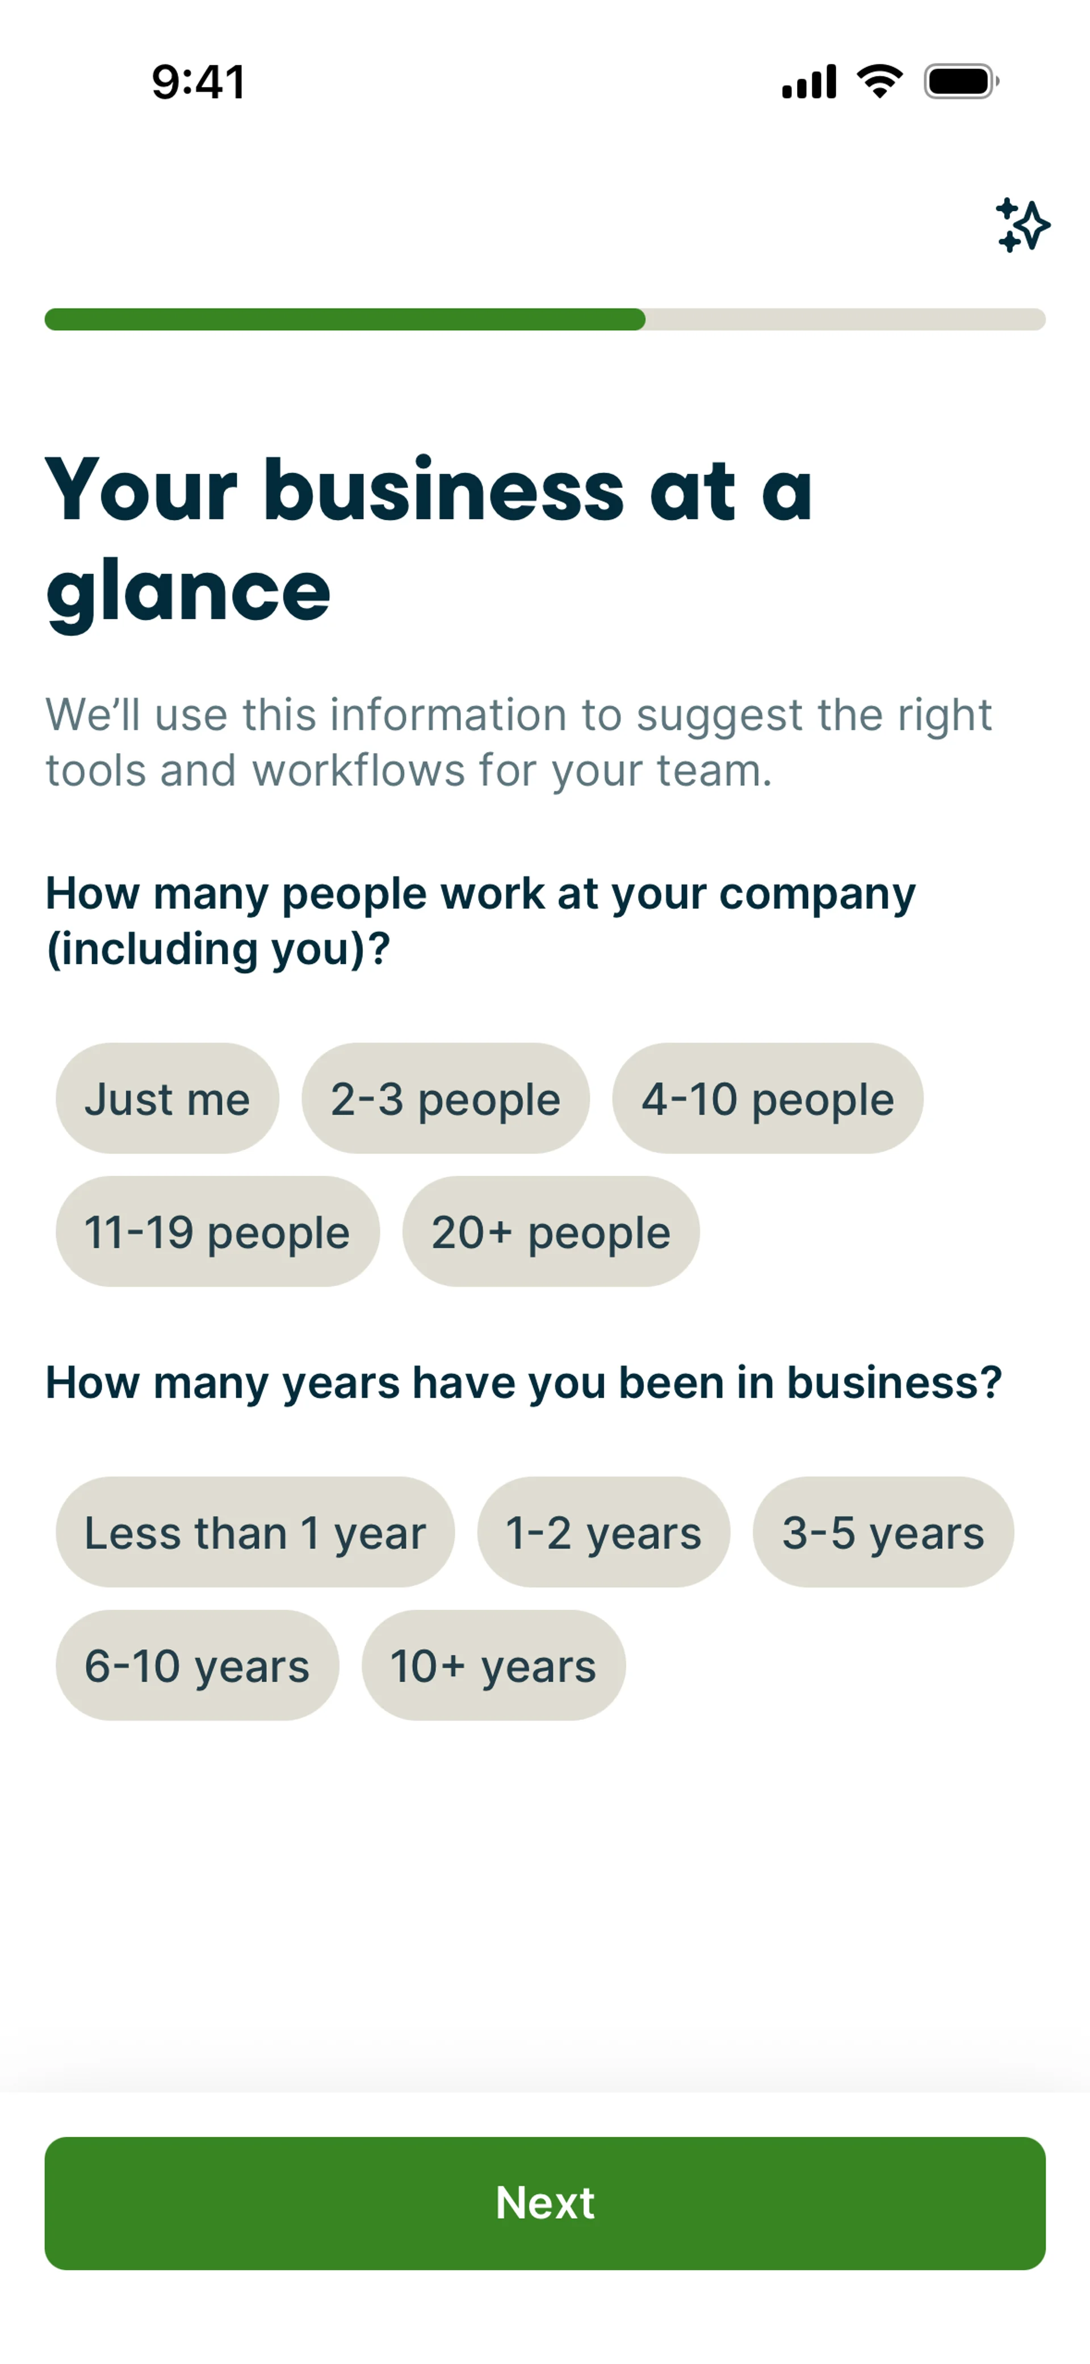
Task: Tap the 9:41 clock in status bar
Action: point(198,82)
